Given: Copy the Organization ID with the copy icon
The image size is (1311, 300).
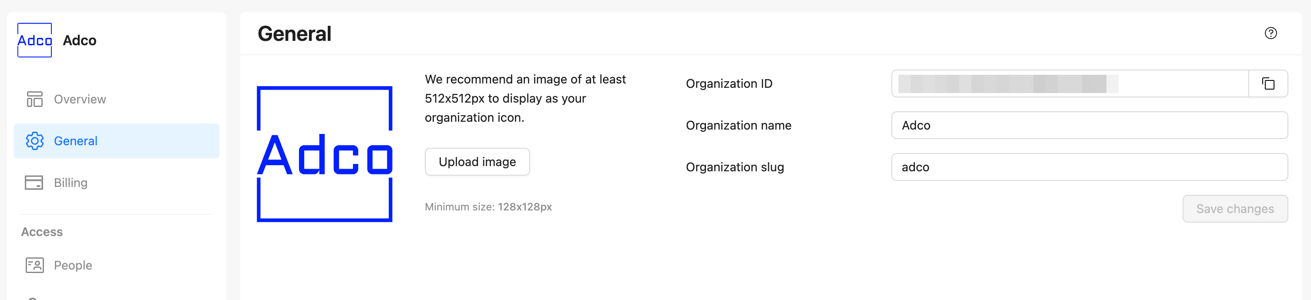Looking at the screenshot, I should [1268, 83].
